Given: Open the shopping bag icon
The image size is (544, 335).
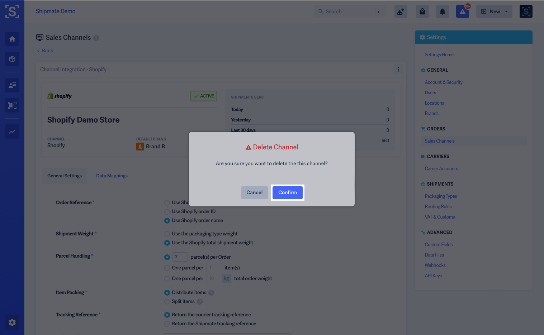Looking at the screenshot, I should (422, 11).
